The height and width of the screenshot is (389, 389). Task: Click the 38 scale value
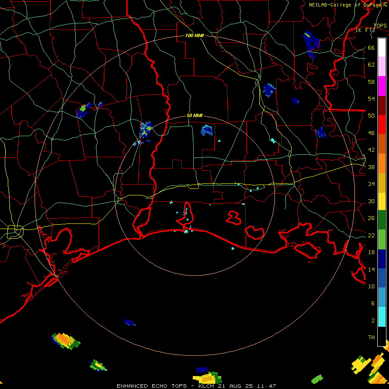pyautogui.click(x=371, y=167)
